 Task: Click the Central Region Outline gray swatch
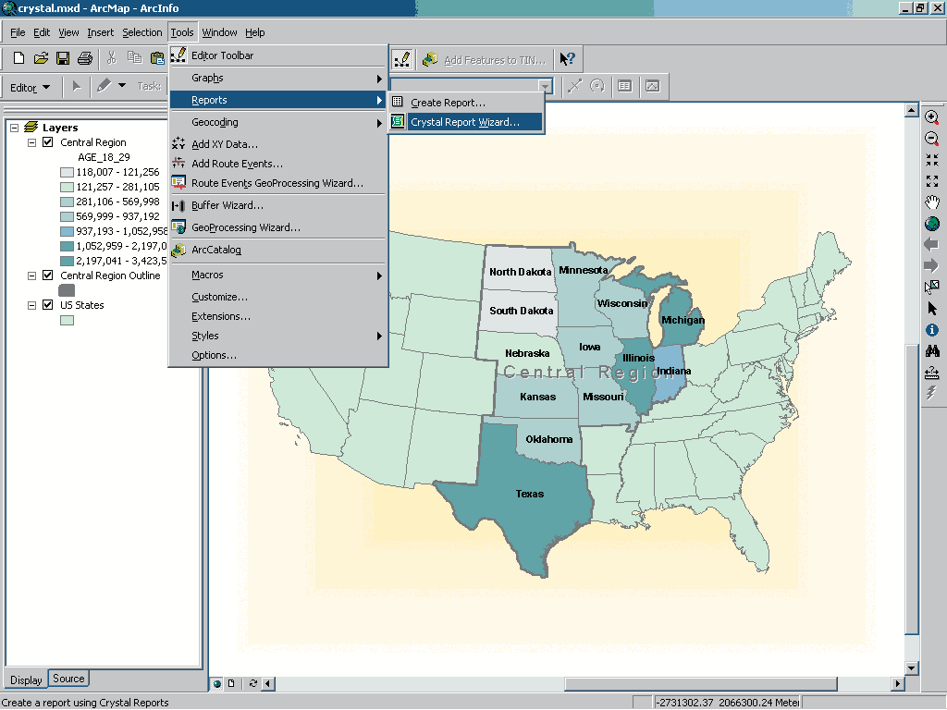pyautogui.click(x=67, y=290)
